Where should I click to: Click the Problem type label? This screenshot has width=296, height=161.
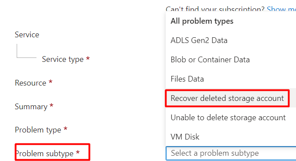(38, 130)
